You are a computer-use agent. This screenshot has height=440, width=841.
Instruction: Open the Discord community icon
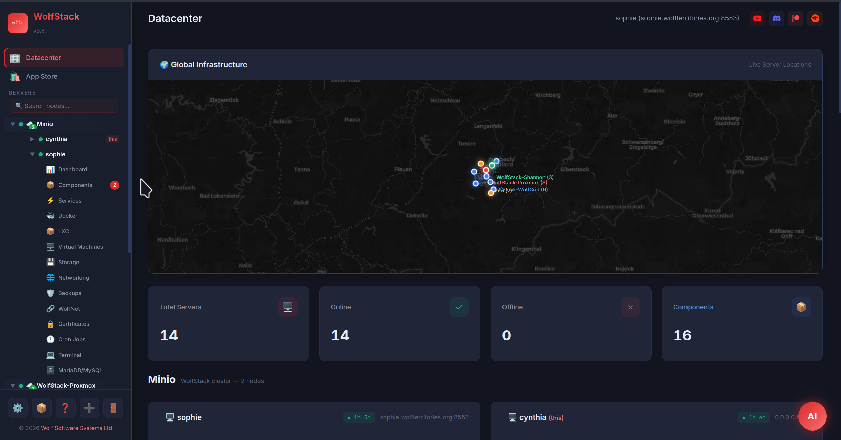tap(776, 18)
